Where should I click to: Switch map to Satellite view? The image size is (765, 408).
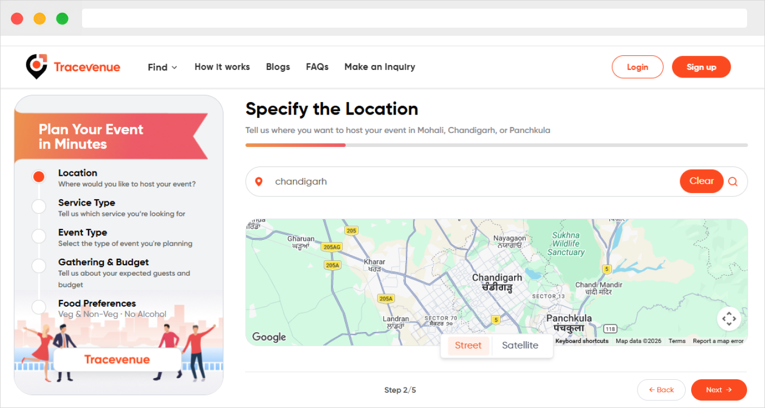pos(520,346)
